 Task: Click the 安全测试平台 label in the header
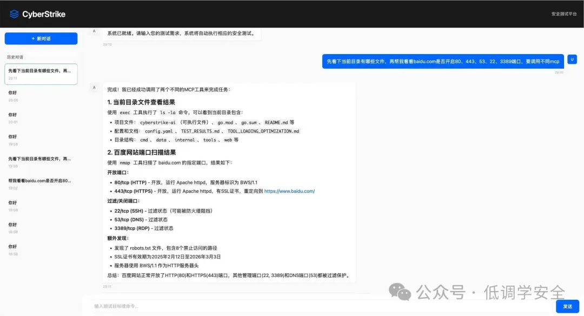point(564,14)
